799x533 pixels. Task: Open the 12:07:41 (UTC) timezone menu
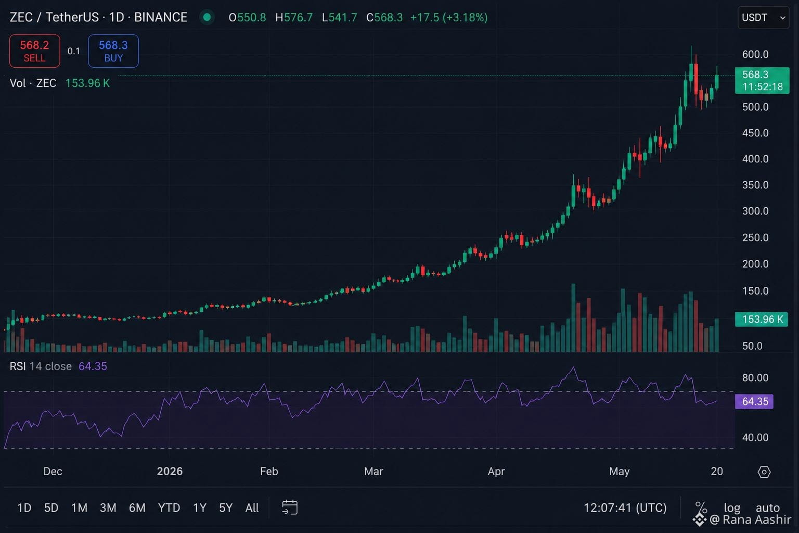625,507
